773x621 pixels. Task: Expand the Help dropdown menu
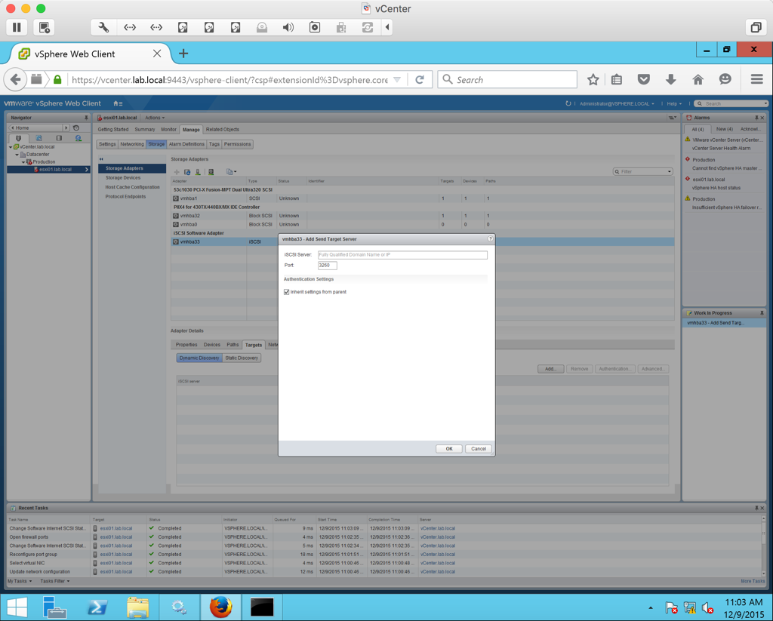[x=673, y=103]
